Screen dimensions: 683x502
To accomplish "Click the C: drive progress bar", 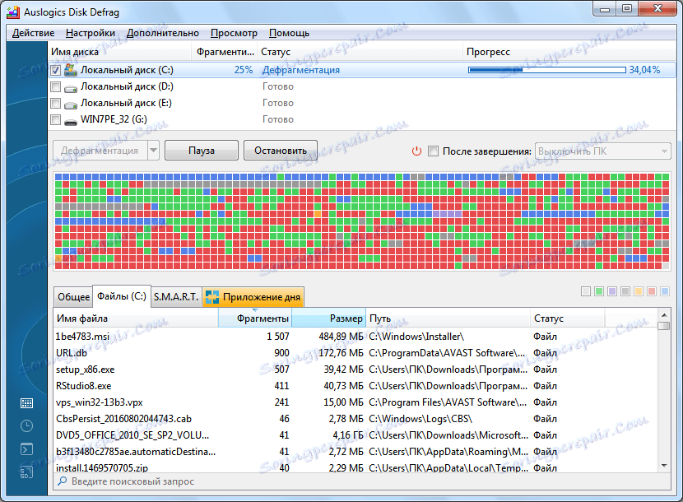I will (x=547, y=70).
